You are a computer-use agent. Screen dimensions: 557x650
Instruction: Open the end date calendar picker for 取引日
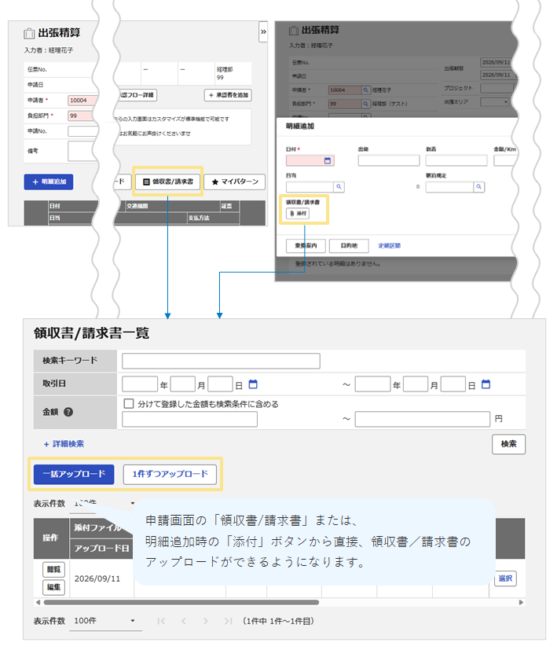[486, 384]
